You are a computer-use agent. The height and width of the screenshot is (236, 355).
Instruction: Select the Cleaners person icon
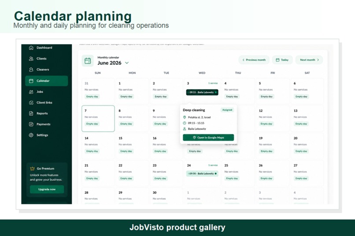[x=31, y=69]
